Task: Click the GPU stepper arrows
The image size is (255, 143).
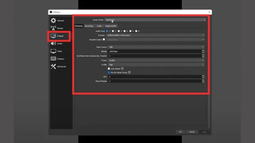Action: [203, 77]
